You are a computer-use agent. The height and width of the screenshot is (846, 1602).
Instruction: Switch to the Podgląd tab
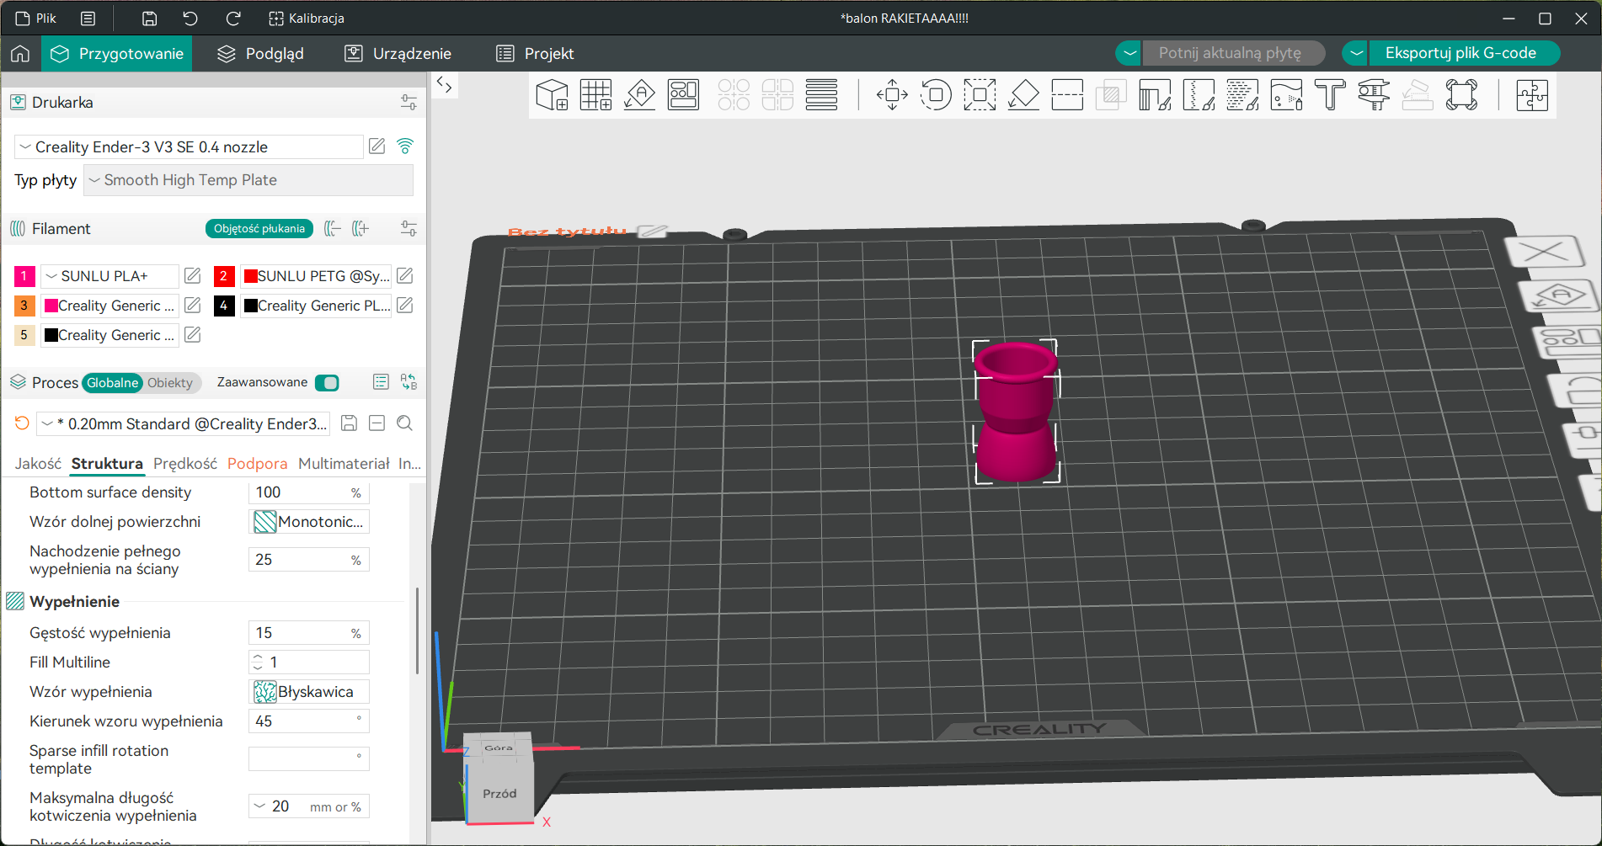tap(260, 54)
